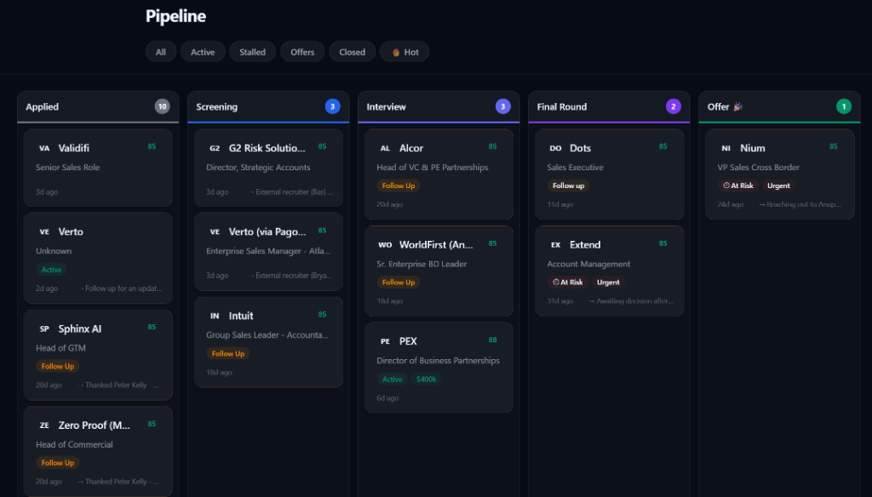Open the Sphinx AI card title
The width and height of the screenshot is (872, 497).
pos(79,328)
